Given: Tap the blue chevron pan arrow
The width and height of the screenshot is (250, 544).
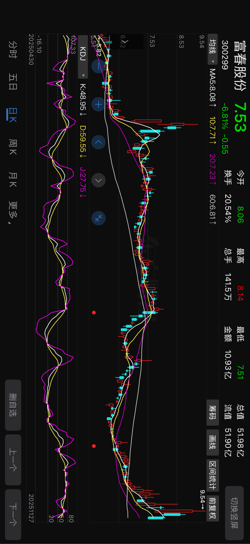Looking at the screenshot, I should click(98, 142).
